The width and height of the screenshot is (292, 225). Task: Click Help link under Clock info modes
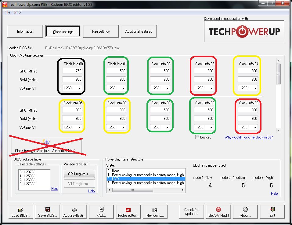[274, 193]
